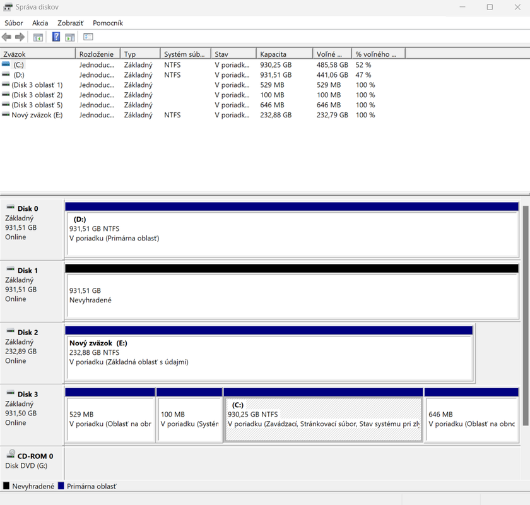The height and width of the screenshot is (505, 530).
Task: Select the 931,51 GB Nevyhradené space on Disk 1
Action: point(292,292)
